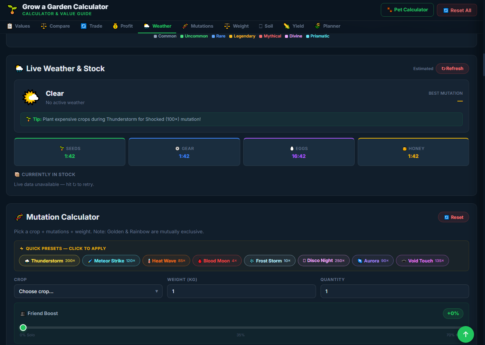Click the Gear timer card
Image resolution: width=485 pixels, height=345 pixels.
tap(184, 152)
